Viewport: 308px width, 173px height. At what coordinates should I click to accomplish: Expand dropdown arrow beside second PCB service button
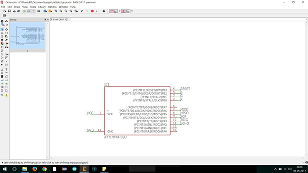pos(132,11)
